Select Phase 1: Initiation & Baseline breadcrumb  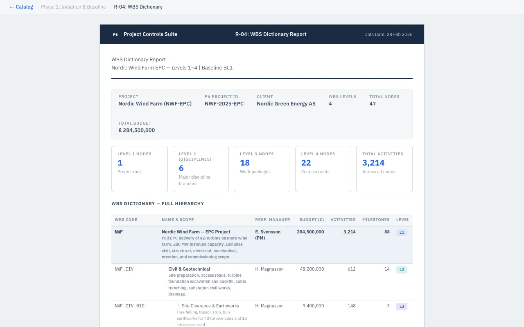click(x=73, y=7)
